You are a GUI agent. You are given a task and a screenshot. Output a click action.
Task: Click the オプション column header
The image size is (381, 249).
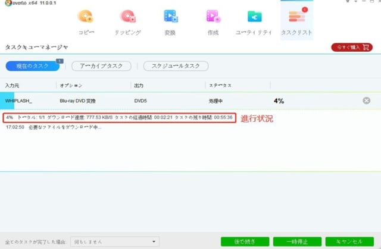71,86
